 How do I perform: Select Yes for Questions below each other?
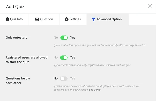click(72, 78)
